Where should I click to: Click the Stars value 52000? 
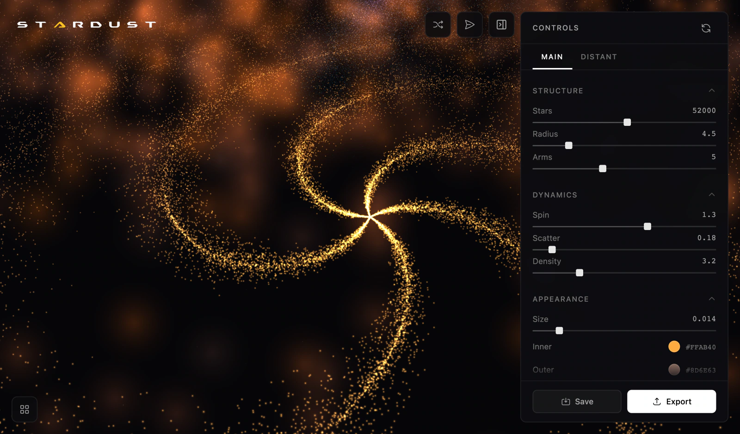(x=704, y=111)
